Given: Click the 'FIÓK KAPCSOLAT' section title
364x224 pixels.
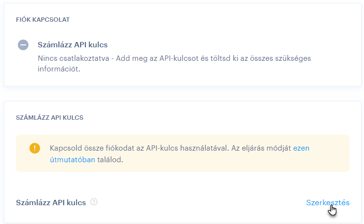Looking at the screenshot, I should (42, 20).
